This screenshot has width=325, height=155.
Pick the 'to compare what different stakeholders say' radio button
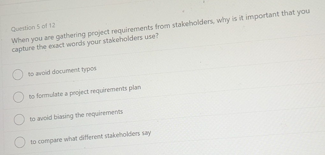(x=20, y=143)
